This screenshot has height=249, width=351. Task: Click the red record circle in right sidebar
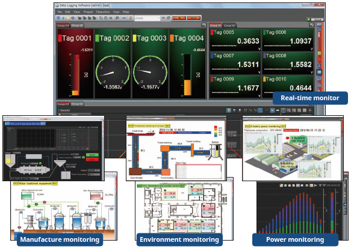319,60
